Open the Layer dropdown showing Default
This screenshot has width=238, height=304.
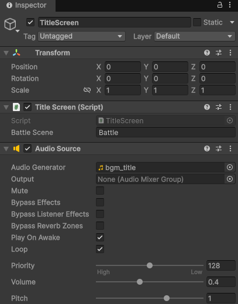(x=195, y=36)
